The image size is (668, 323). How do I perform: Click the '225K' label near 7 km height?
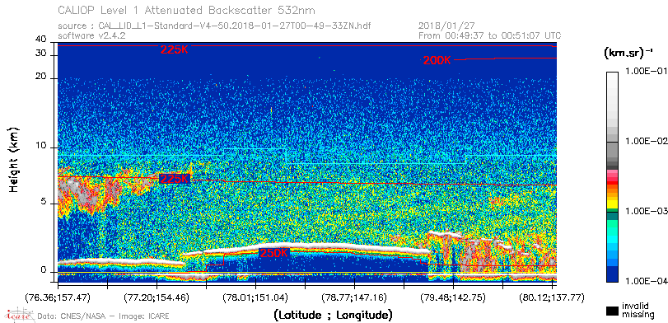[x=174, y=179]
